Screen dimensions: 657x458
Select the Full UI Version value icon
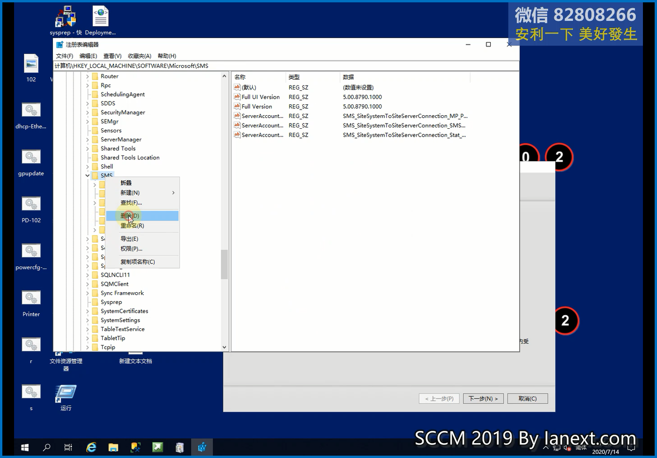tap(237, 97)
